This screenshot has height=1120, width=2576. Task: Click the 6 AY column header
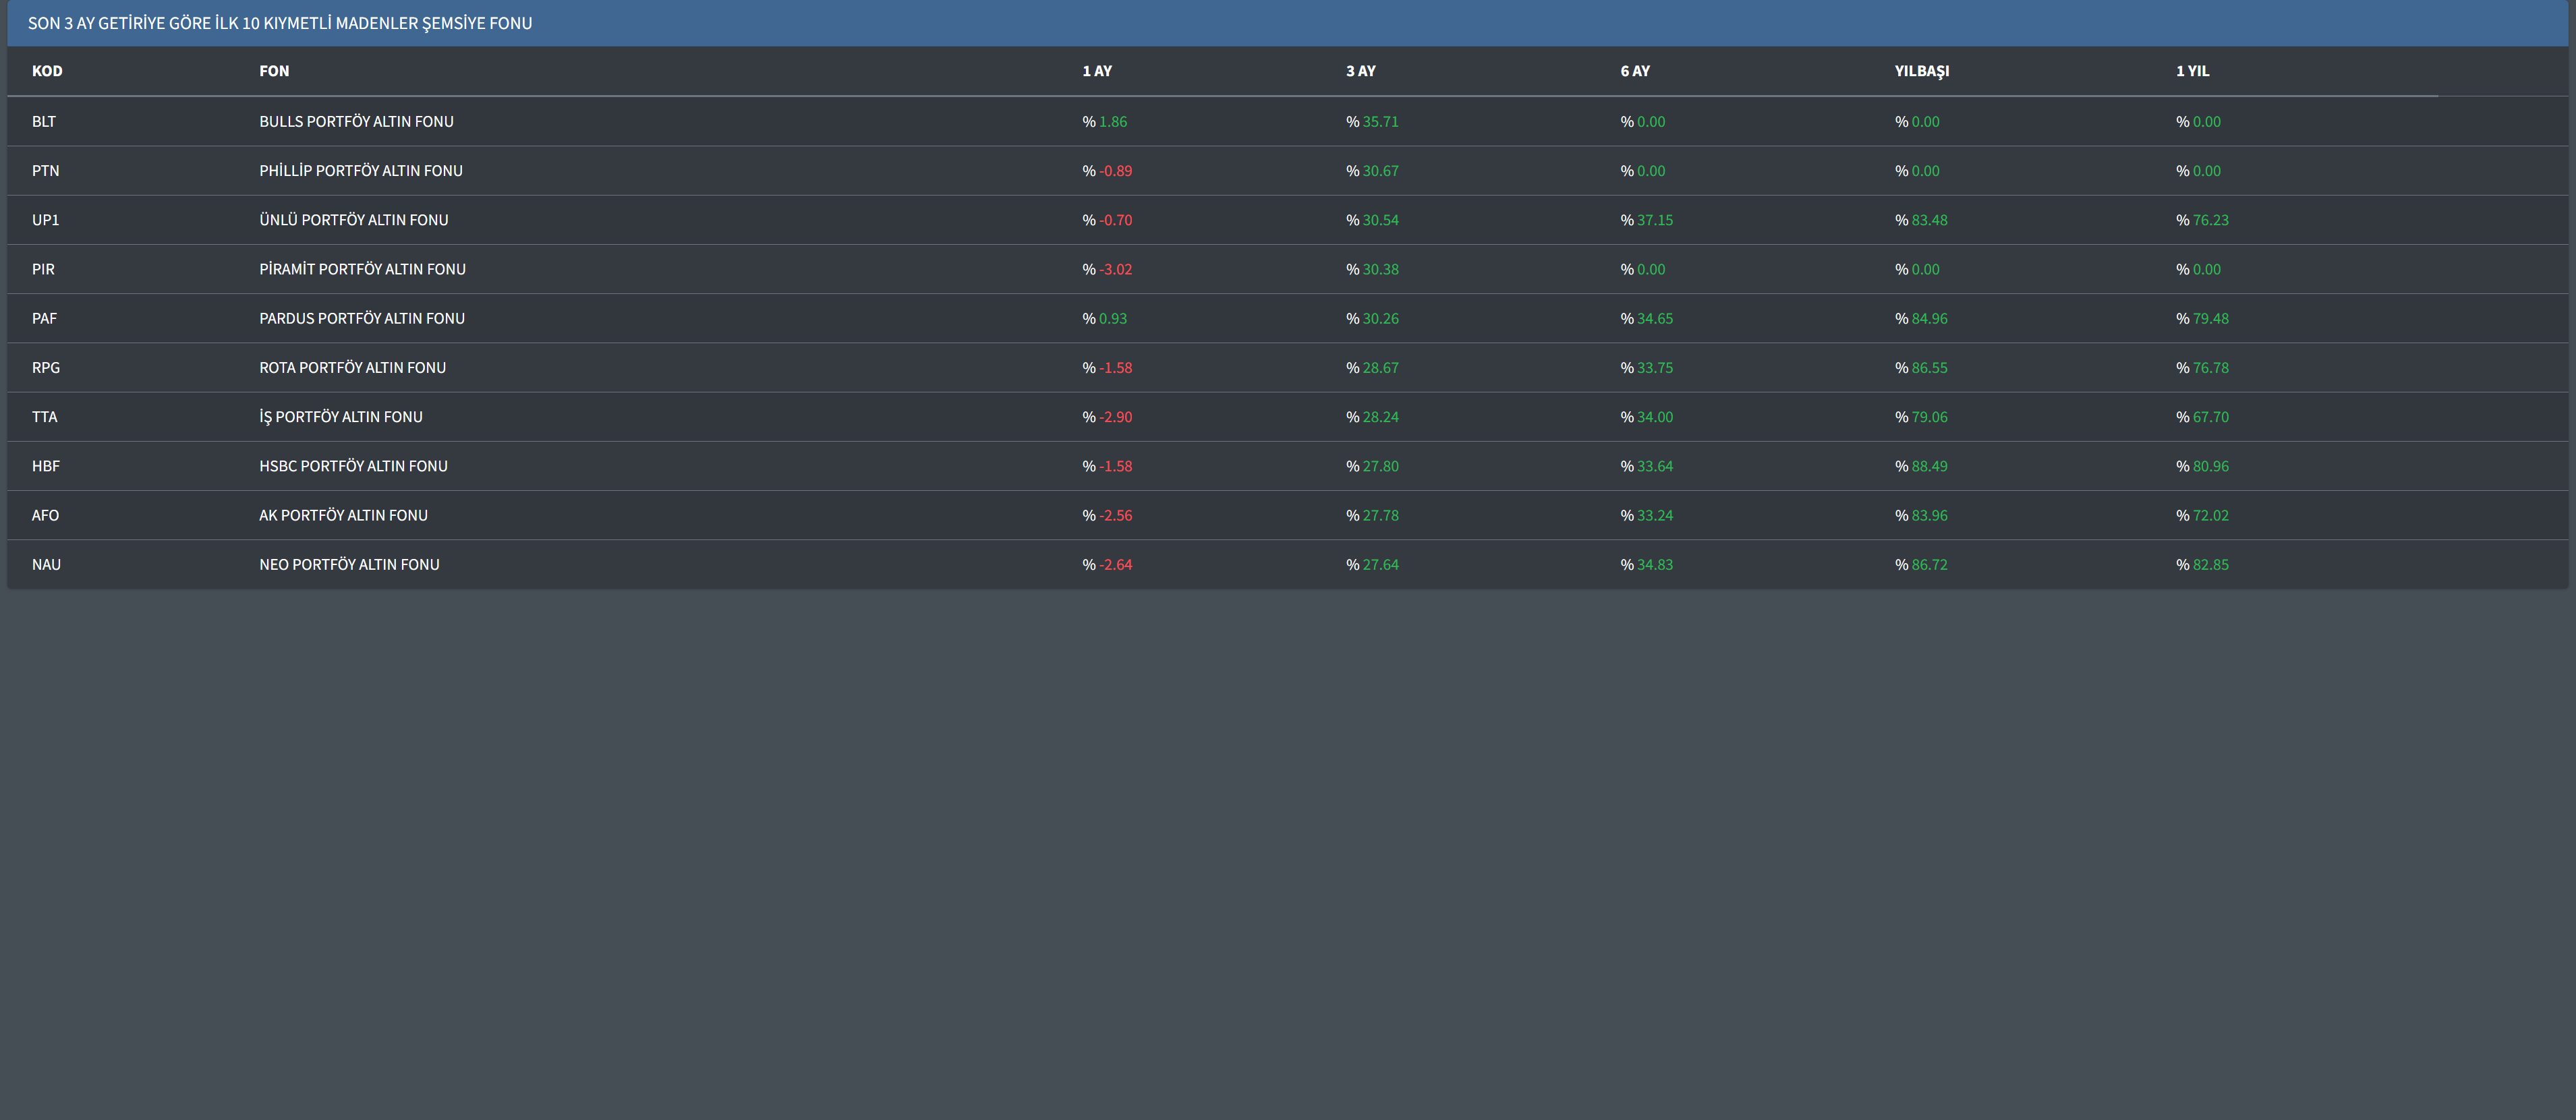click(x=1635, y=71)
